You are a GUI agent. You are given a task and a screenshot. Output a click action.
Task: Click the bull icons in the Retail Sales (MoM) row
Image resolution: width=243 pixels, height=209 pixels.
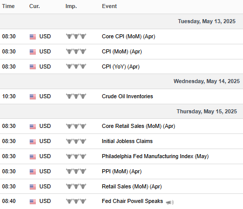pos(76,186)
